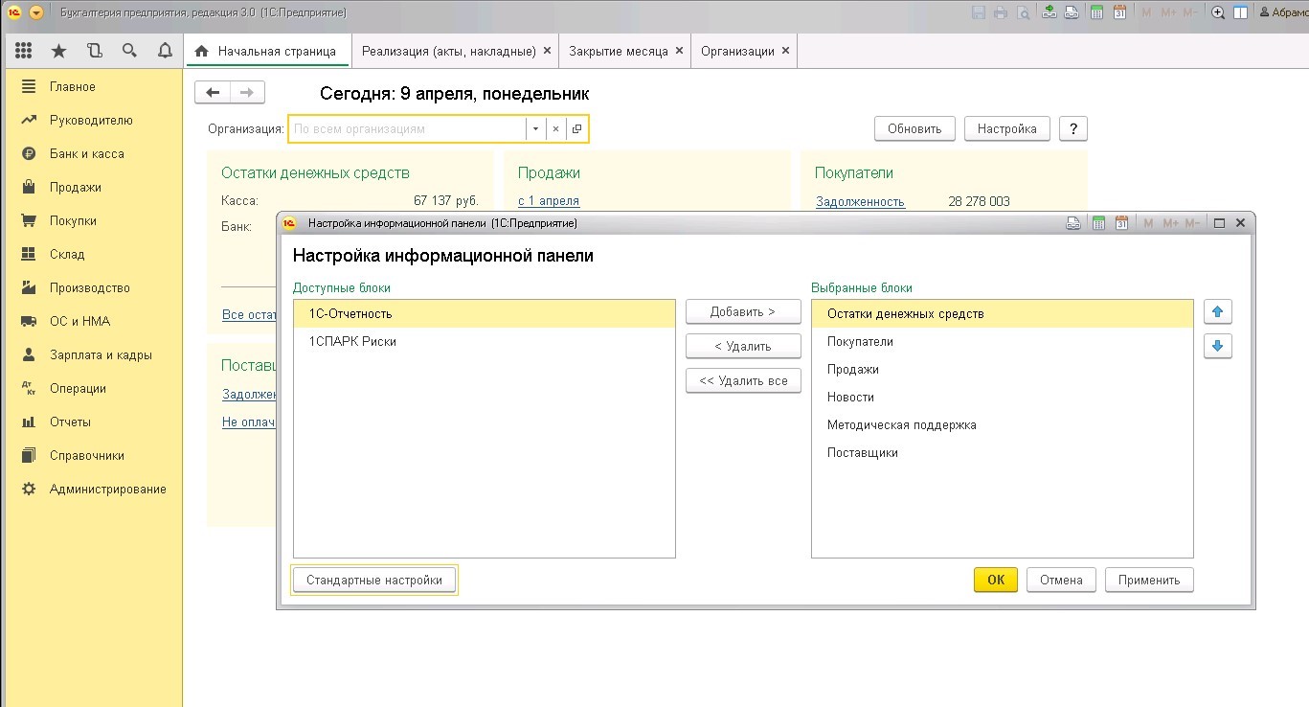Switch to Закрытие месяца tab
1309x707 pixels.
618,51
